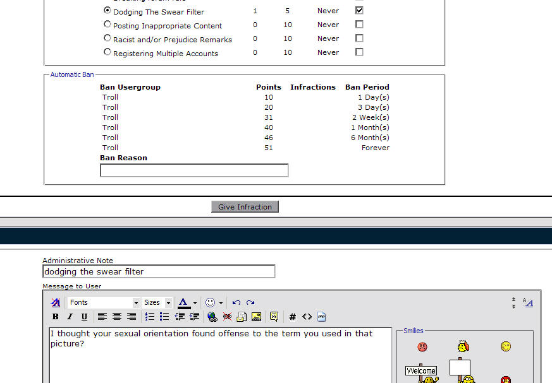This screenshot has width=552, height=383.
Task: Uncheck the Dodging The Swear Filter checkbox
Action: coord(359,11)
